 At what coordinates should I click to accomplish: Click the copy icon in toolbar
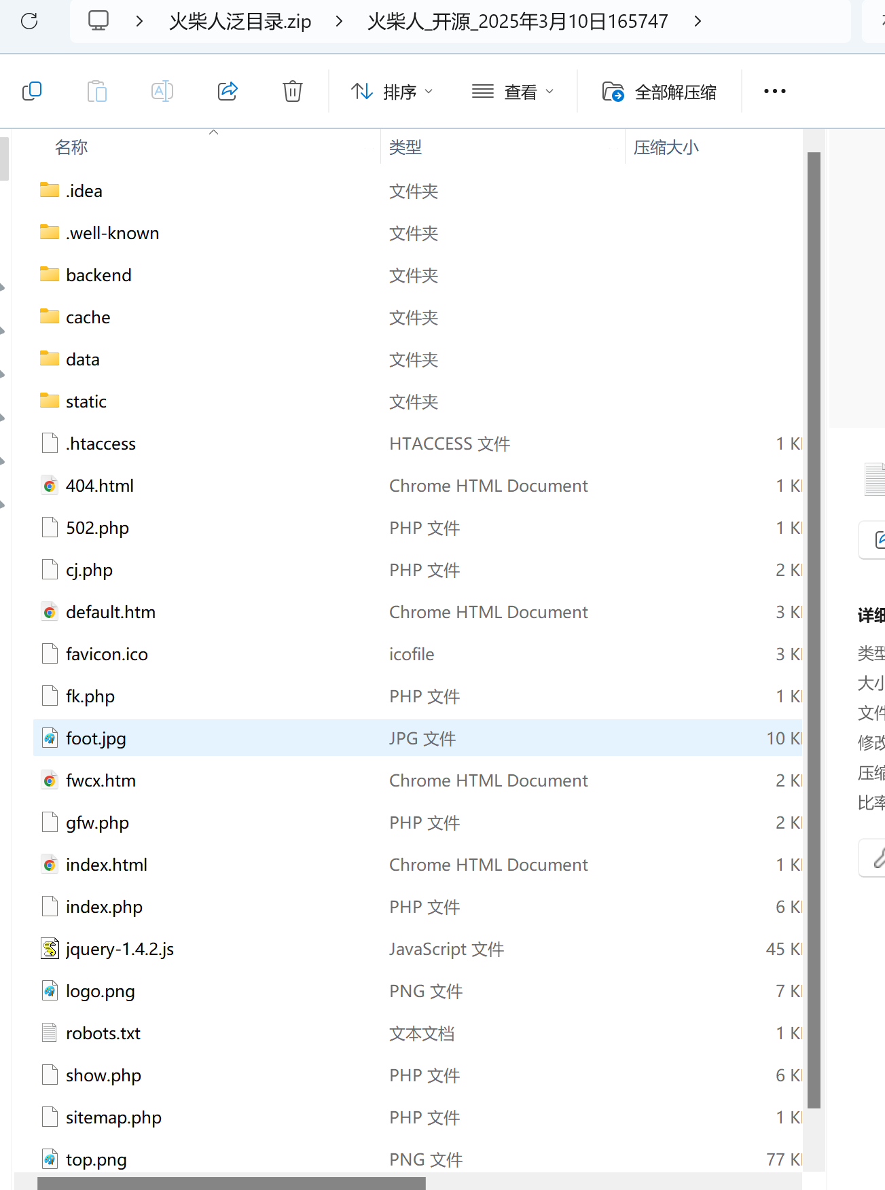32,91
